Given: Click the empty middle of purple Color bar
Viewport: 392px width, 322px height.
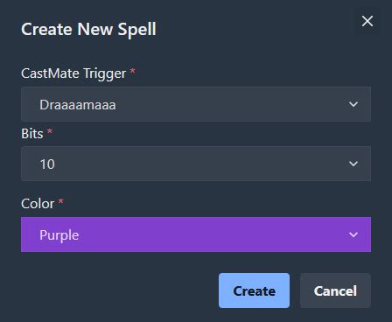Looking at the screenshot, I should pos(204,234).
